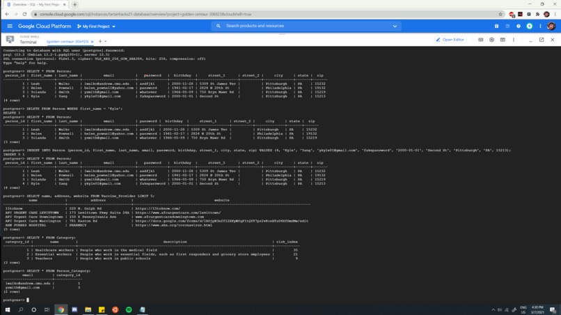Expand the search bar chevron arrow
The height and width of the screenshot is (315, 561).
(395, 26)
